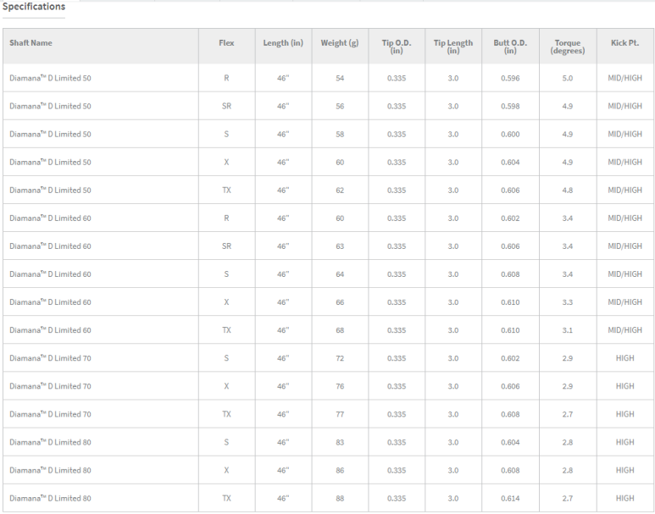Select weight value 68
The image size is (655, 514).
tap(340, 330)
